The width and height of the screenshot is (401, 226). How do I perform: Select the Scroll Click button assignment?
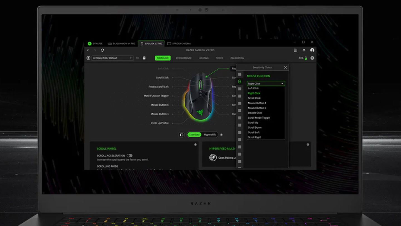pyautogui.click(x=162, y=78)
